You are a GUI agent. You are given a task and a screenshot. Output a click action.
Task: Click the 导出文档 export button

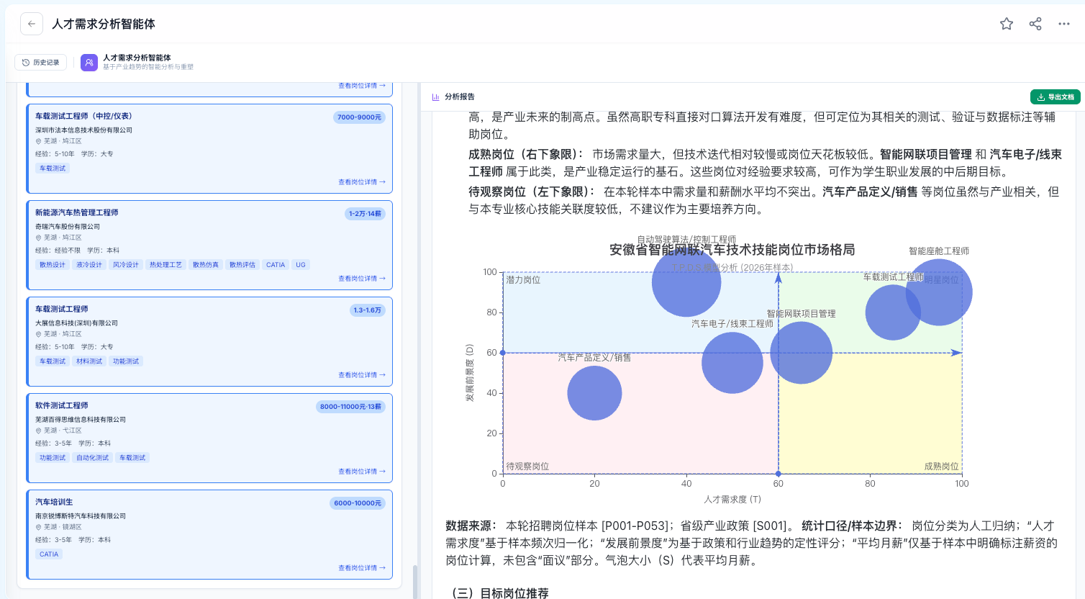point(1056,97)
